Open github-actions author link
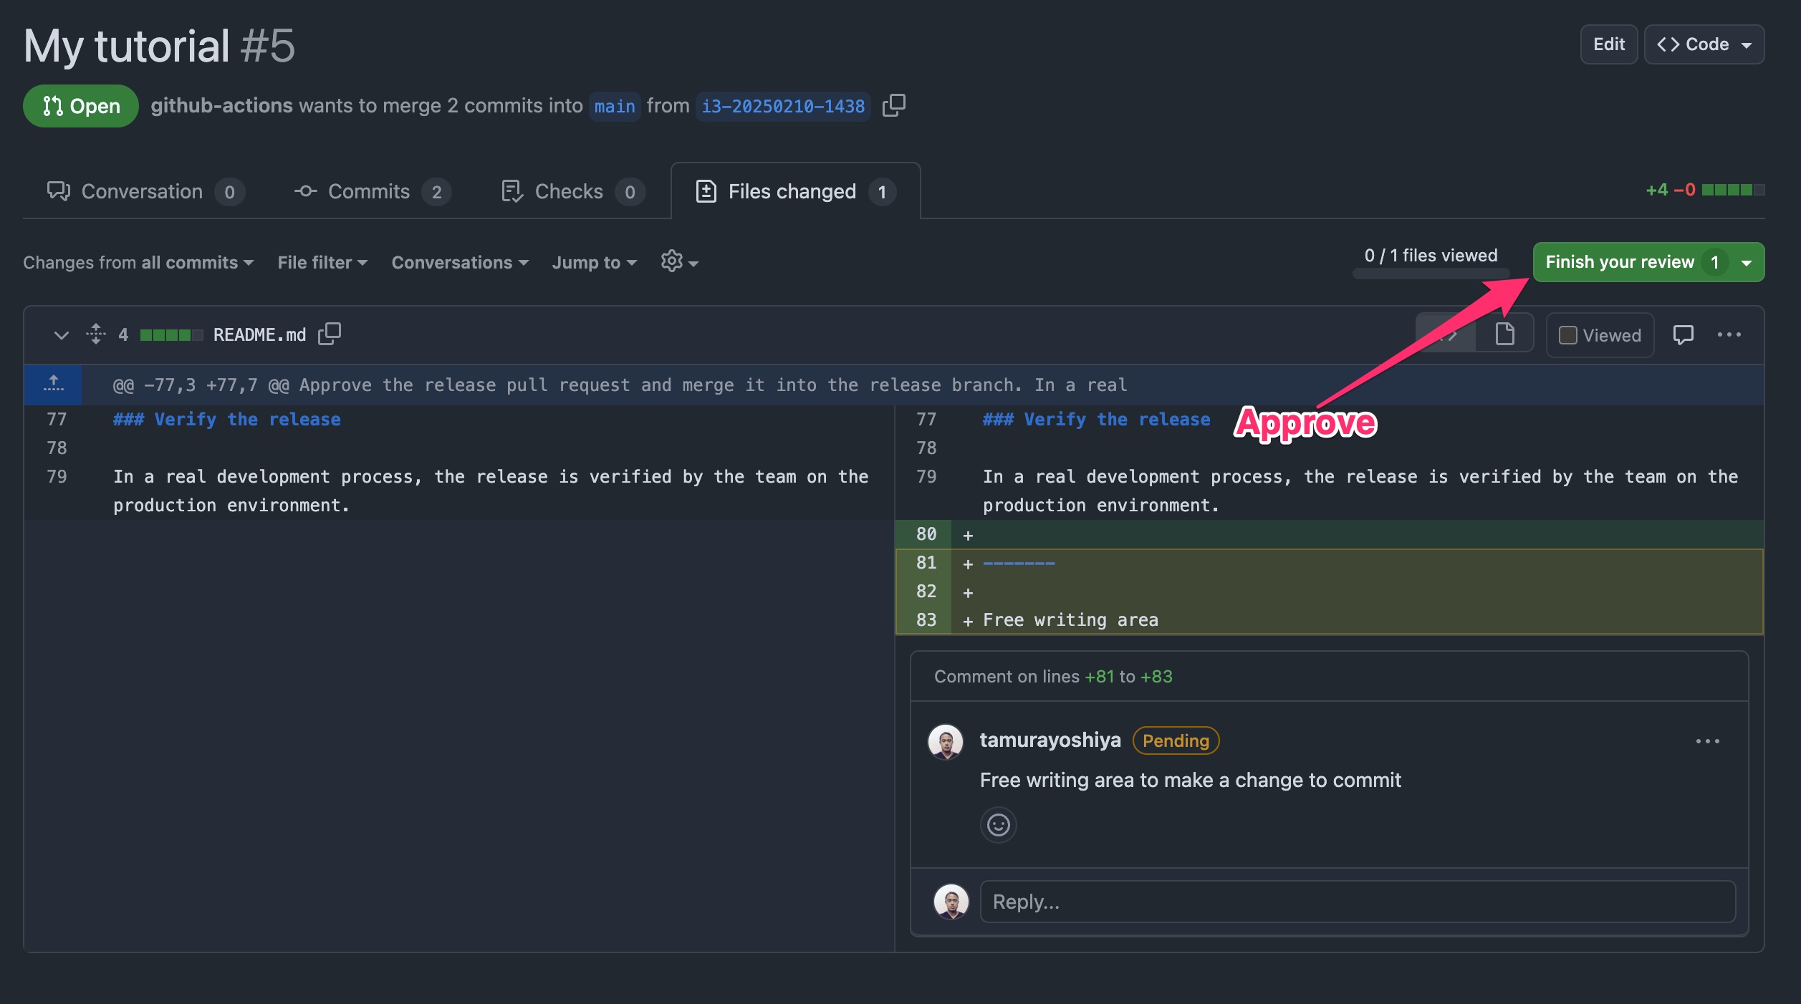This screenshot has height=1004, width=1801. point(221,105)
